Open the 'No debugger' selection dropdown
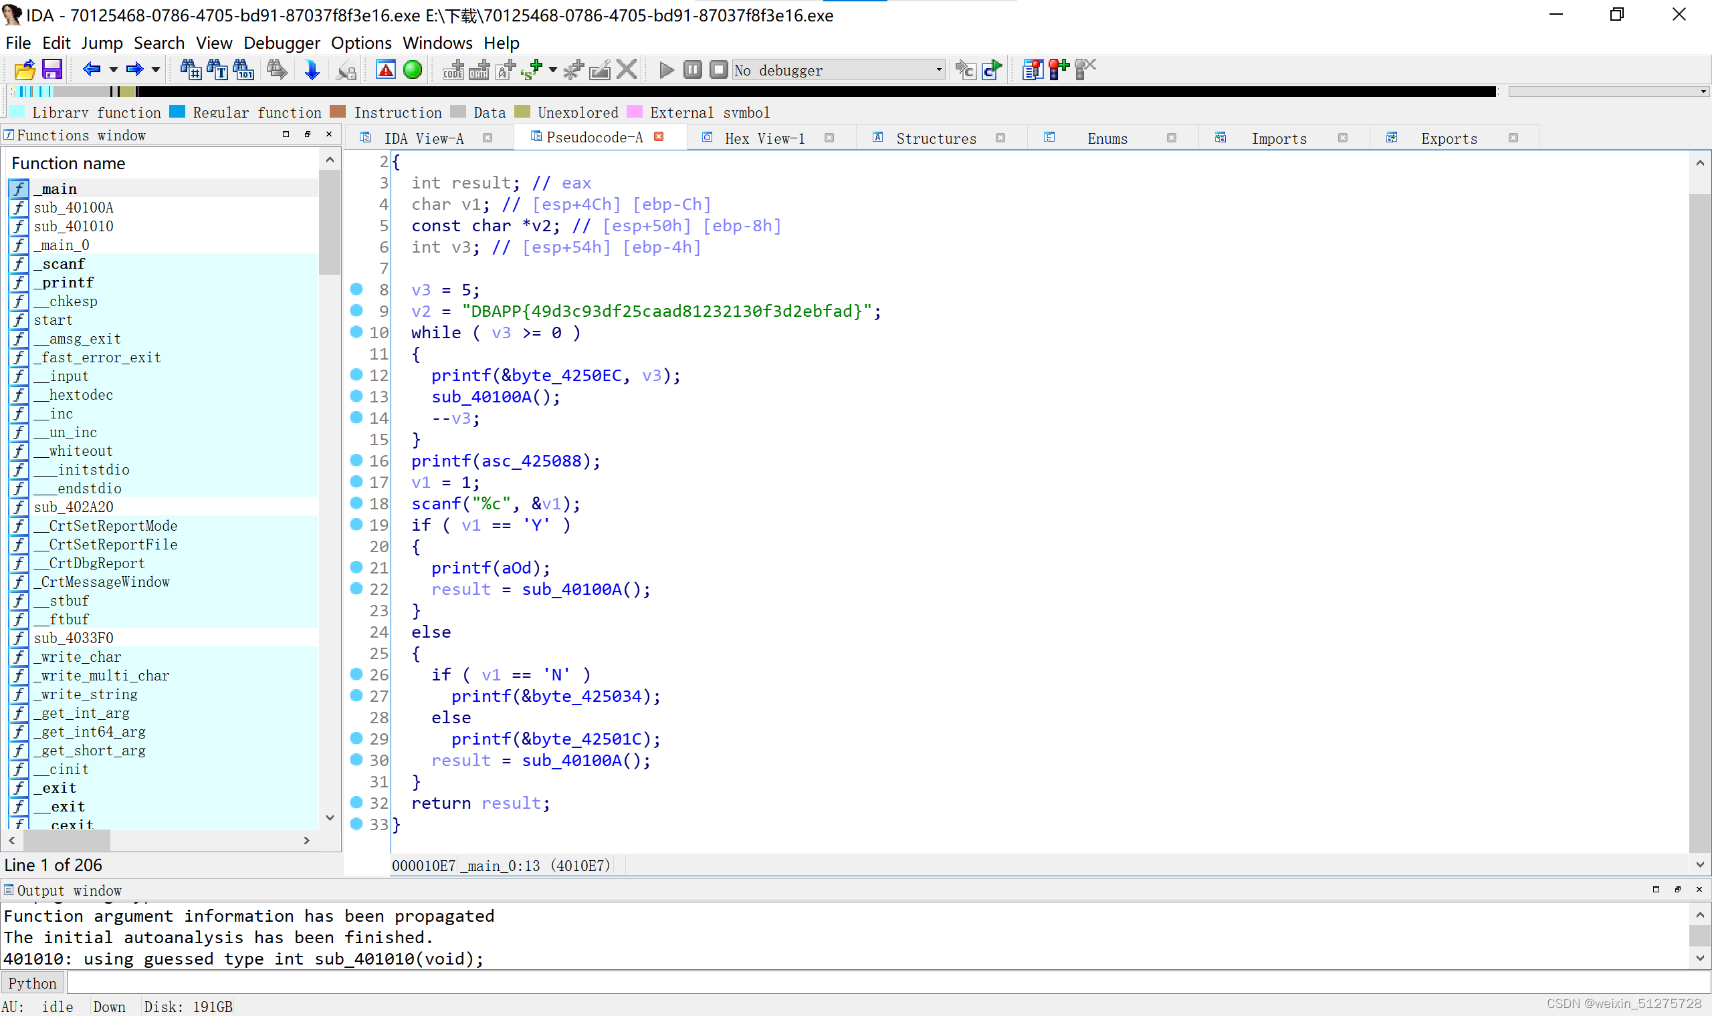Screen dimensions: 1712x1016 [839, 70]
